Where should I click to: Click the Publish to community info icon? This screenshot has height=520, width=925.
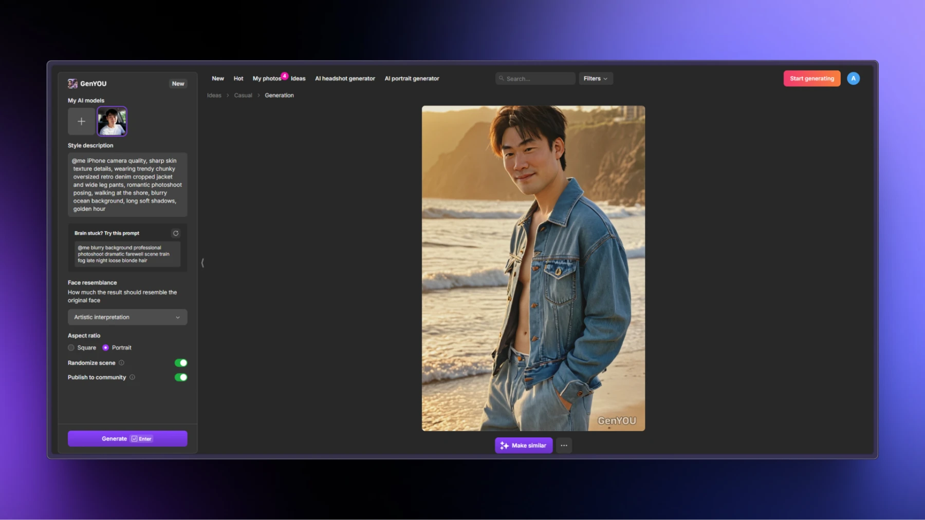133,377
